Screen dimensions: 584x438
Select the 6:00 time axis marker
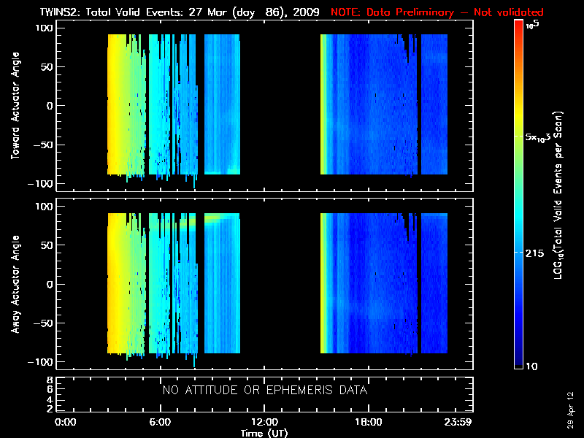pos(160,422)
